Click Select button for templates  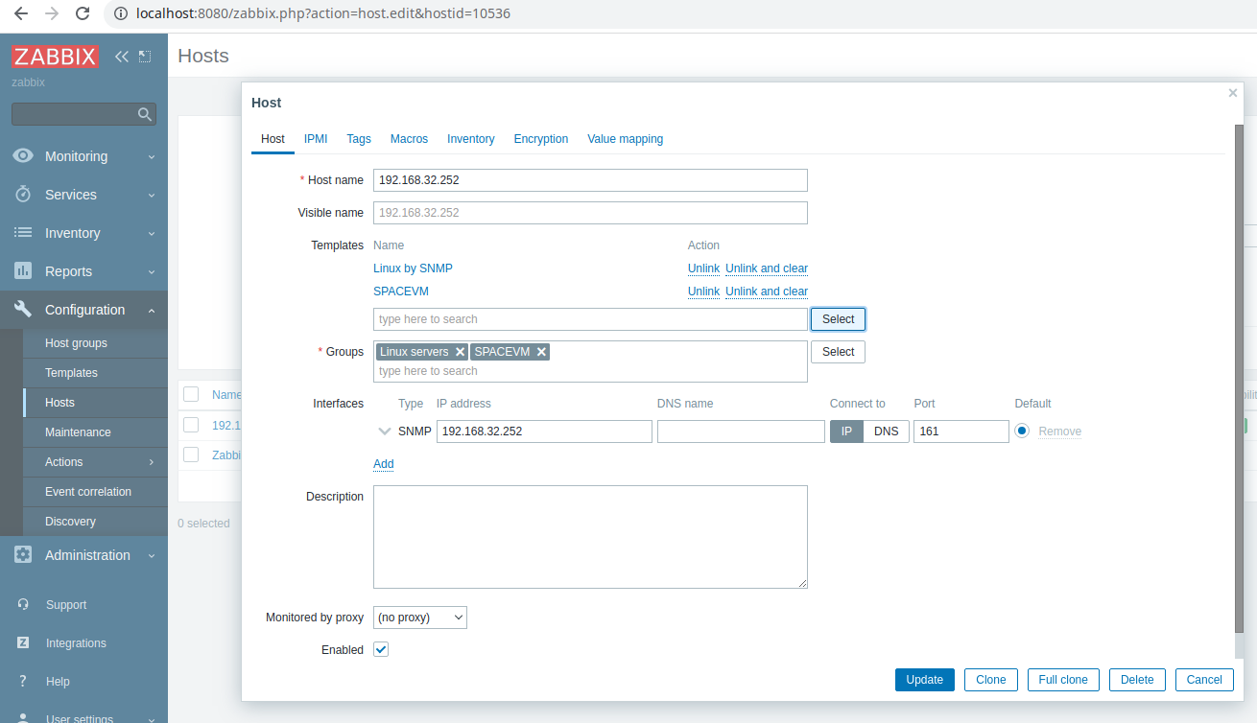point(839,319)
